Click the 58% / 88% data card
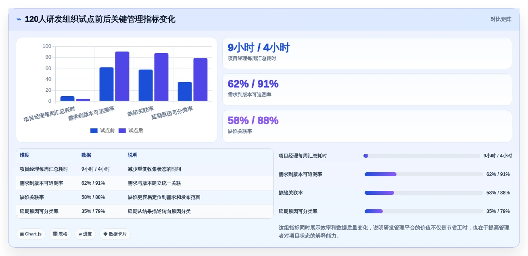 point(367,126)
